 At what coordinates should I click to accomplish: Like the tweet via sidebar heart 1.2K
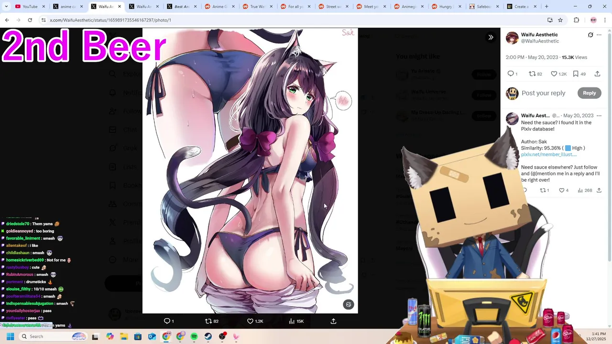tap(558, 74)
